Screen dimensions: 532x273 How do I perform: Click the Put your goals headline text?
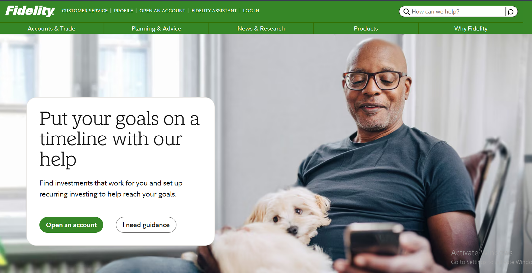tap(119, 139)
